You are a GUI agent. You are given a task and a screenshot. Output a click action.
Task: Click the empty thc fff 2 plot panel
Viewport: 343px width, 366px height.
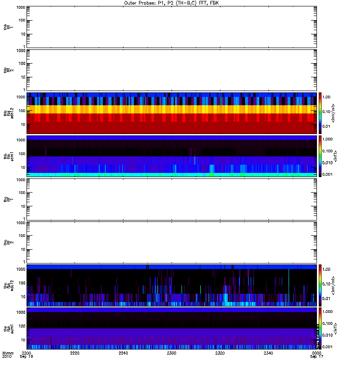coord(171,242)
